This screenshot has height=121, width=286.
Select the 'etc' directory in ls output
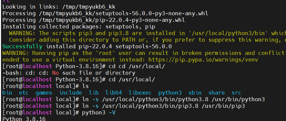[24, 93]
